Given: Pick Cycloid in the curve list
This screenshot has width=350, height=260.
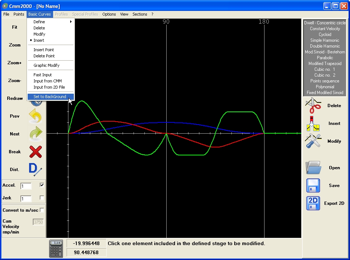Looking at the screenshot, I should point(325,34).
